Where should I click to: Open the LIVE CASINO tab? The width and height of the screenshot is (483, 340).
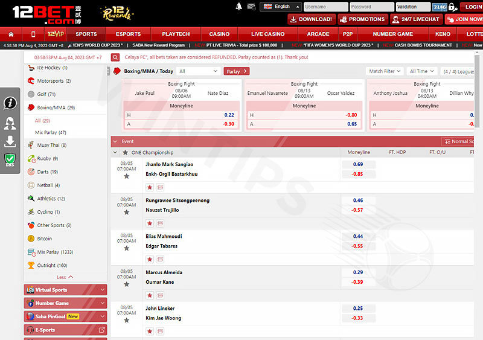pos(267,34)
